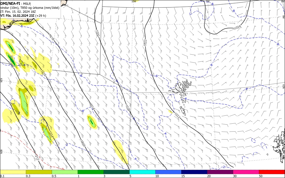Click the 5W longitude label
This screenshot has height=178, width=285.
click(208, 1)
